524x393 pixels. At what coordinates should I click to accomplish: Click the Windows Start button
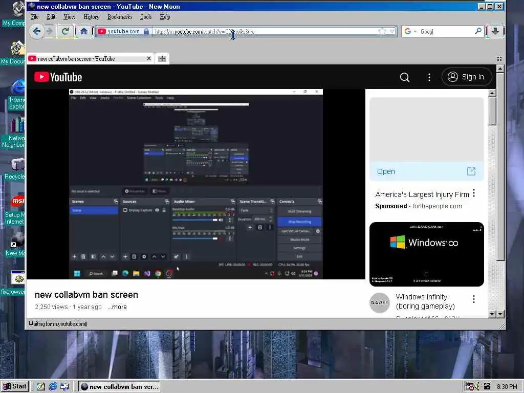tap(15, 386)
